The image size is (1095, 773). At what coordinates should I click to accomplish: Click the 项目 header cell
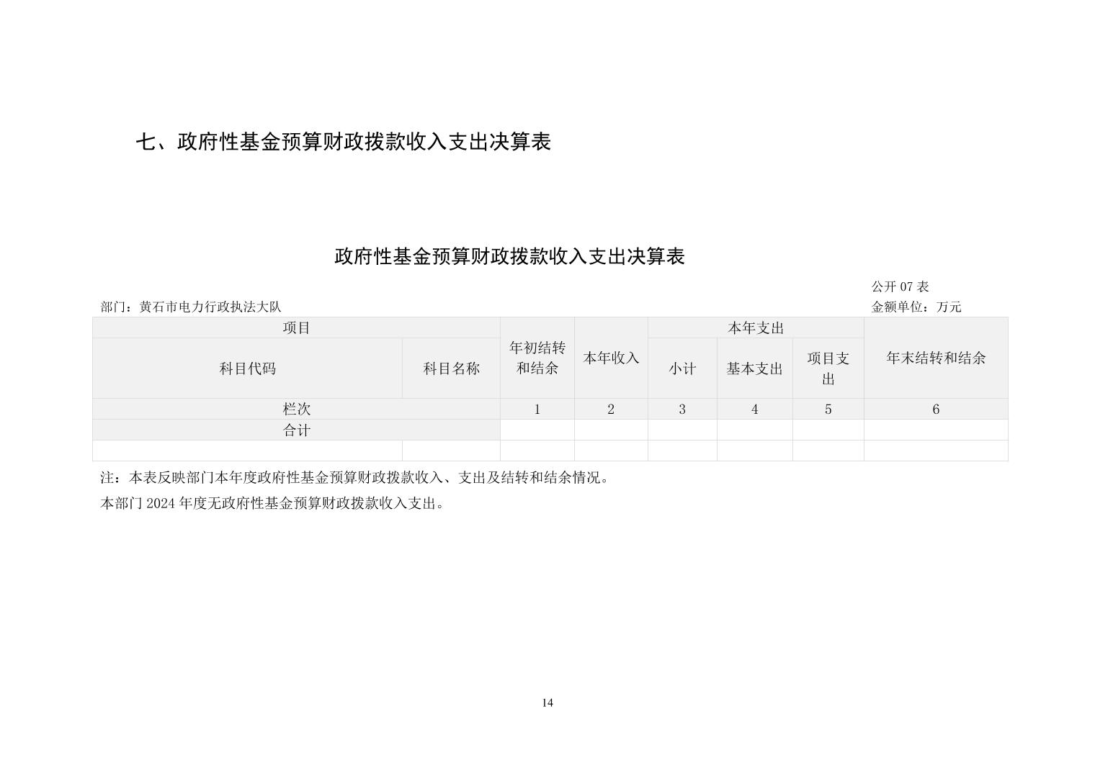point(296,328)
